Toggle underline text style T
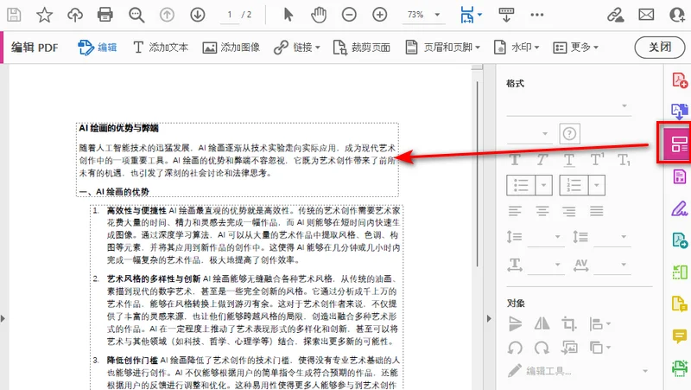The height and width of the screenshot is (390, 691). pos(569,160)
